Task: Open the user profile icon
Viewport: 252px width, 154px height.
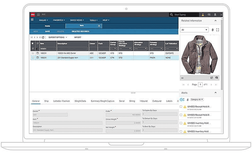Action: (203, 15)
